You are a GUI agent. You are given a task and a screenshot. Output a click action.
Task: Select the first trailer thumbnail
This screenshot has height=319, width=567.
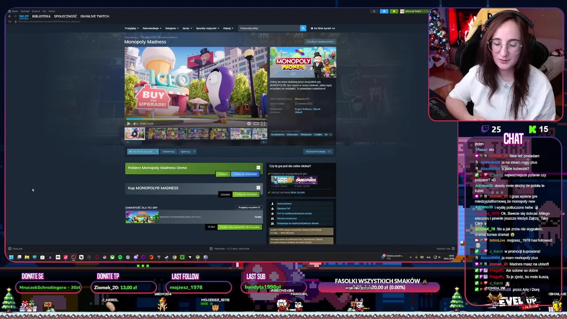pyautogui.click(x=135, y=133)
